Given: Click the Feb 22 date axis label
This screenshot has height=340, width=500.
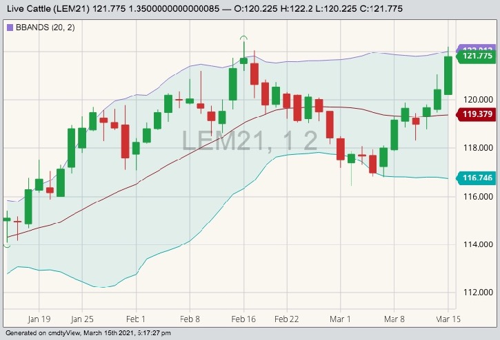Looking at the screenshot, I should (287, 319).
